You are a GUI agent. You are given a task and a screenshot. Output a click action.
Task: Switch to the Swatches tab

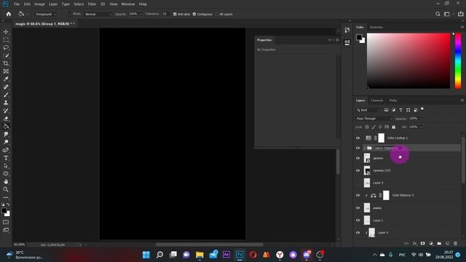tap(376, 27)
